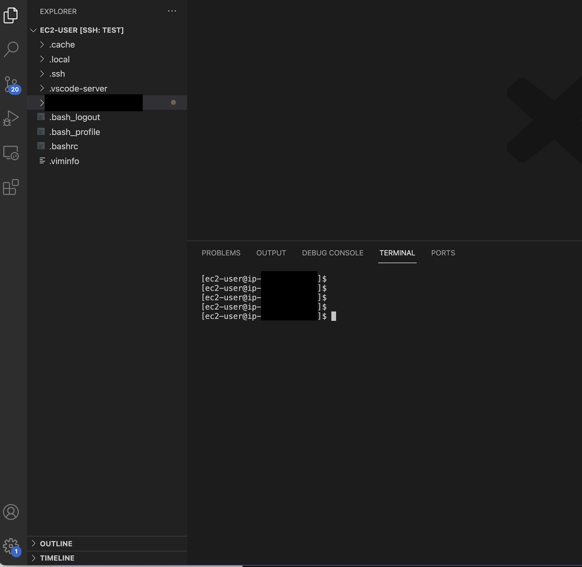The image size is (582, 567).
Task: Open the Run and Debug view
Action: tap(11, 118)
